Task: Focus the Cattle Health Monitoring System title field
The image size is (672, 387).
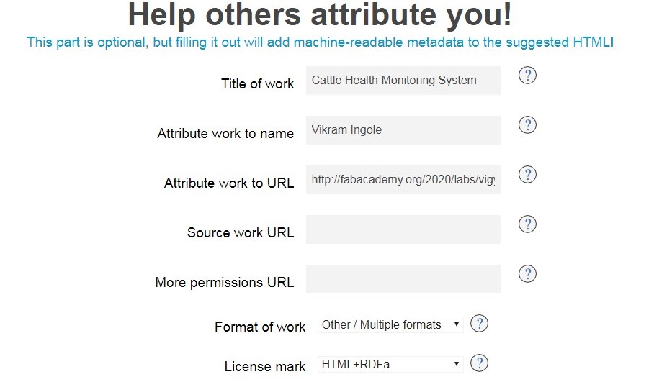Action: pos(403,81)
